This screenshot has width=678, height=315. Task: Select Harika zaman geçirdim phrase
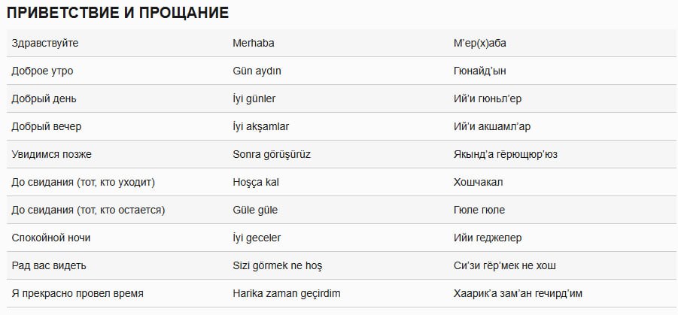(x=287, y=293)
